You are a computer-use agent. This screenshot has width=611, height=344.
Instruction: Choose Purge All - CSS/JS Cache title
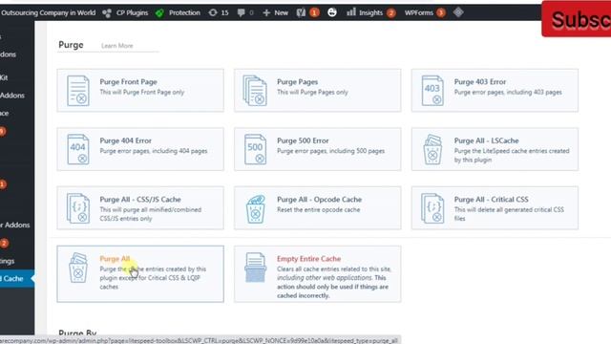(140, 200)
